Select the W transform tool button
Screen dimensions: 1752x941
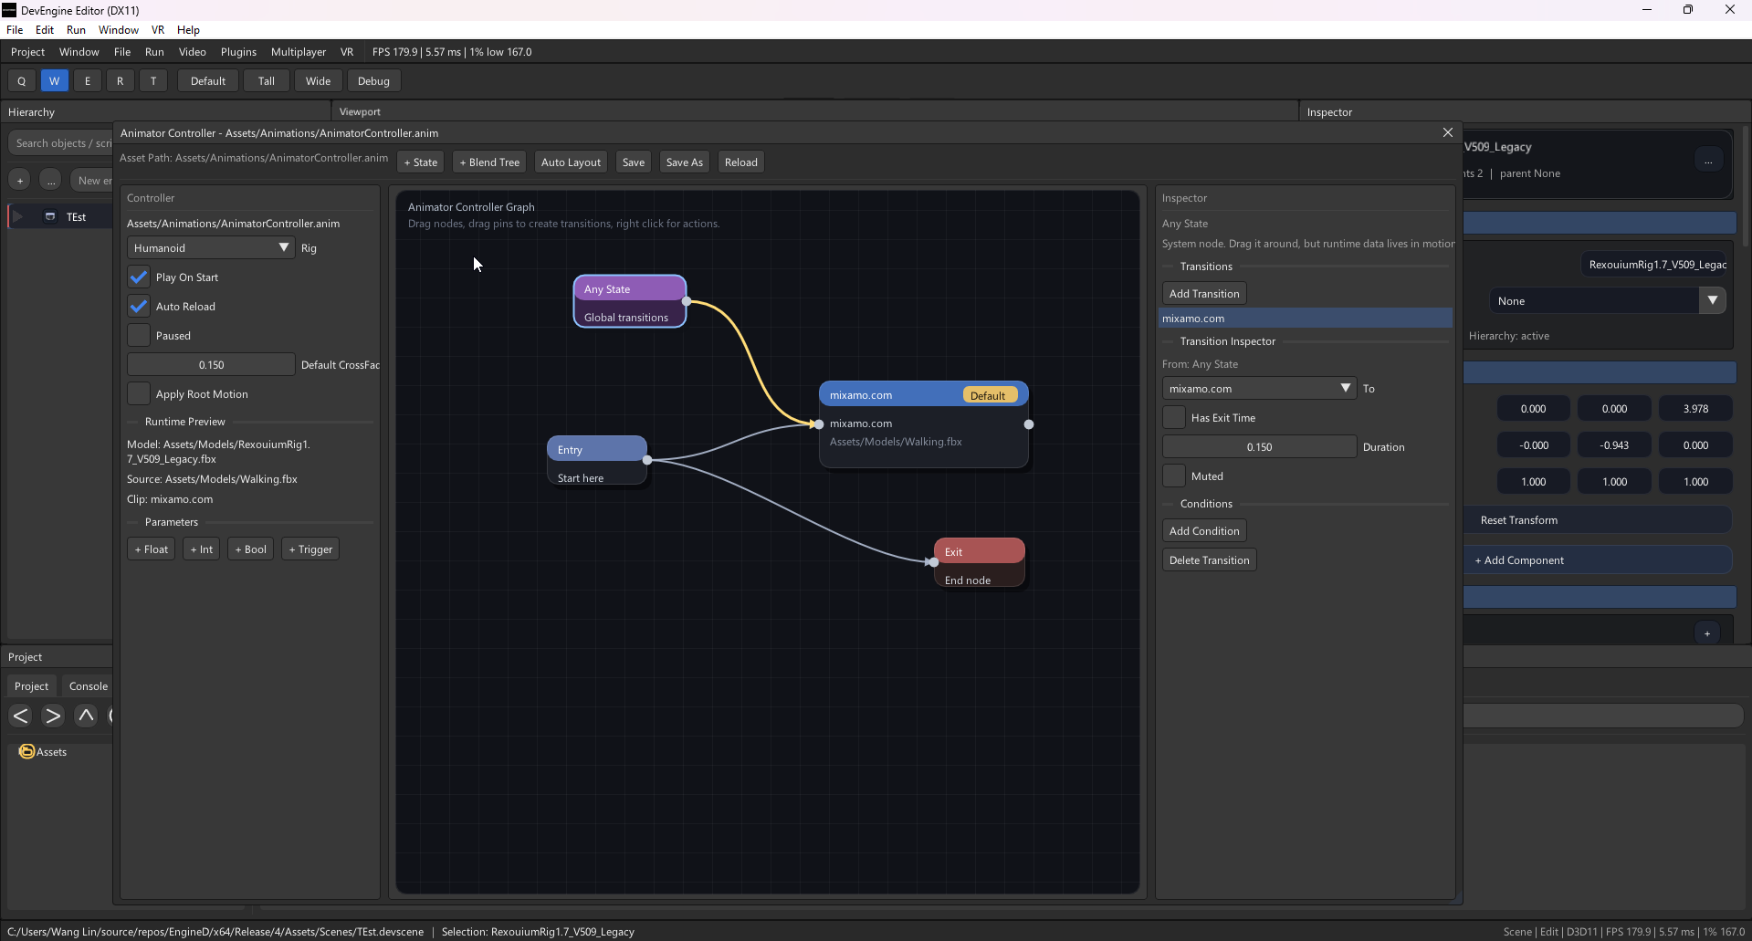[x=55, y=81]
